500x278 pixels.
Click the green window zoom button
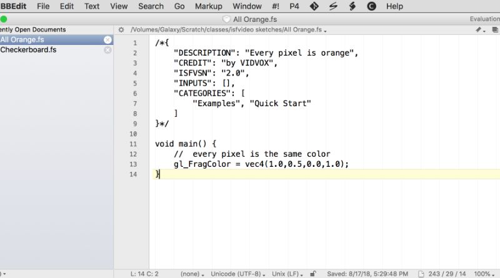4,19
